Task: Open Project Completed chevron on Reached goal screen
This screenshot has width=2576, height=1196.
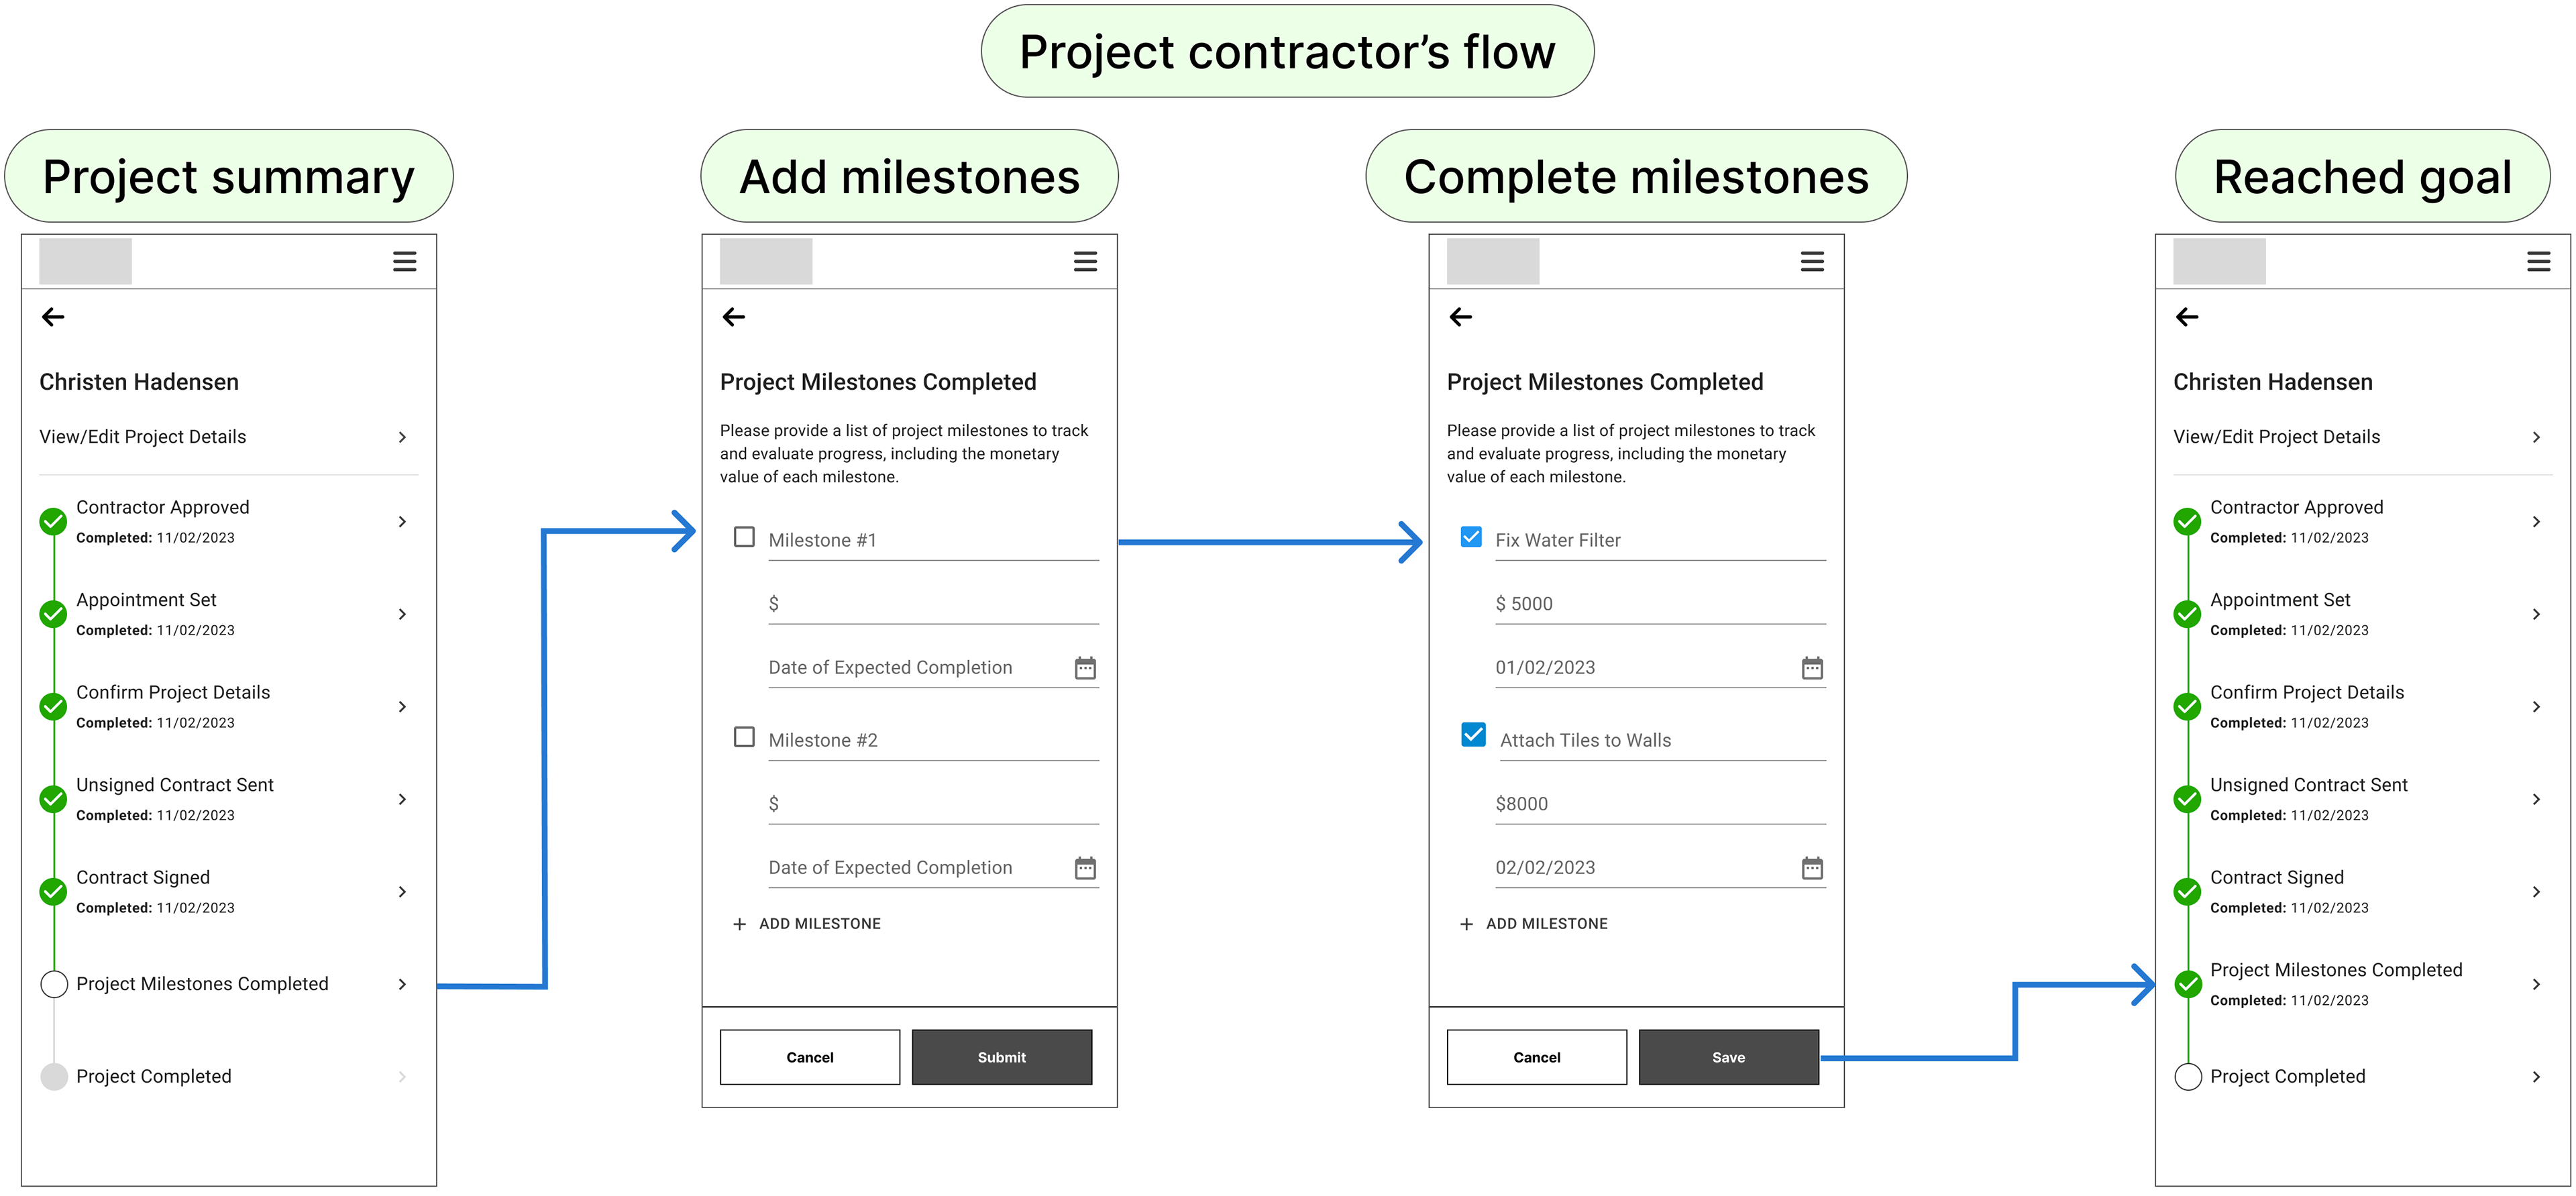Action: pyautogui.click(x=2535, y=1077)
